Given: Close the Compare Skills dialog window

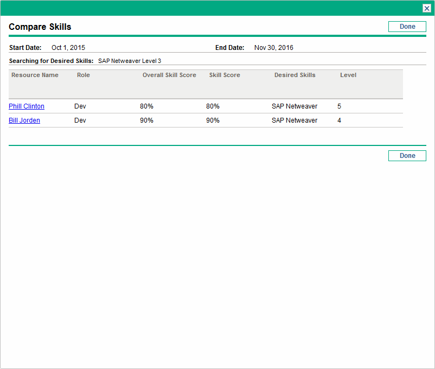Looking at the screenshot, I should (427, 8).
